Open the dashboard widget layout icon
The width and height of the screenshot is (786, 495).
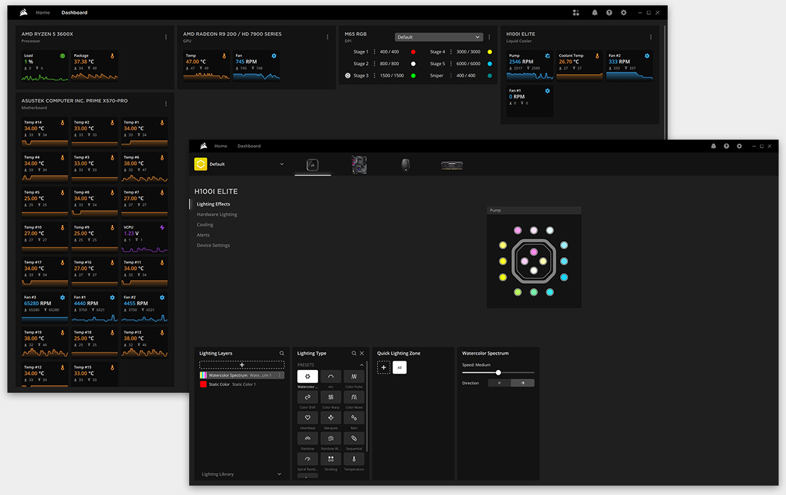(x=576, y=13)
